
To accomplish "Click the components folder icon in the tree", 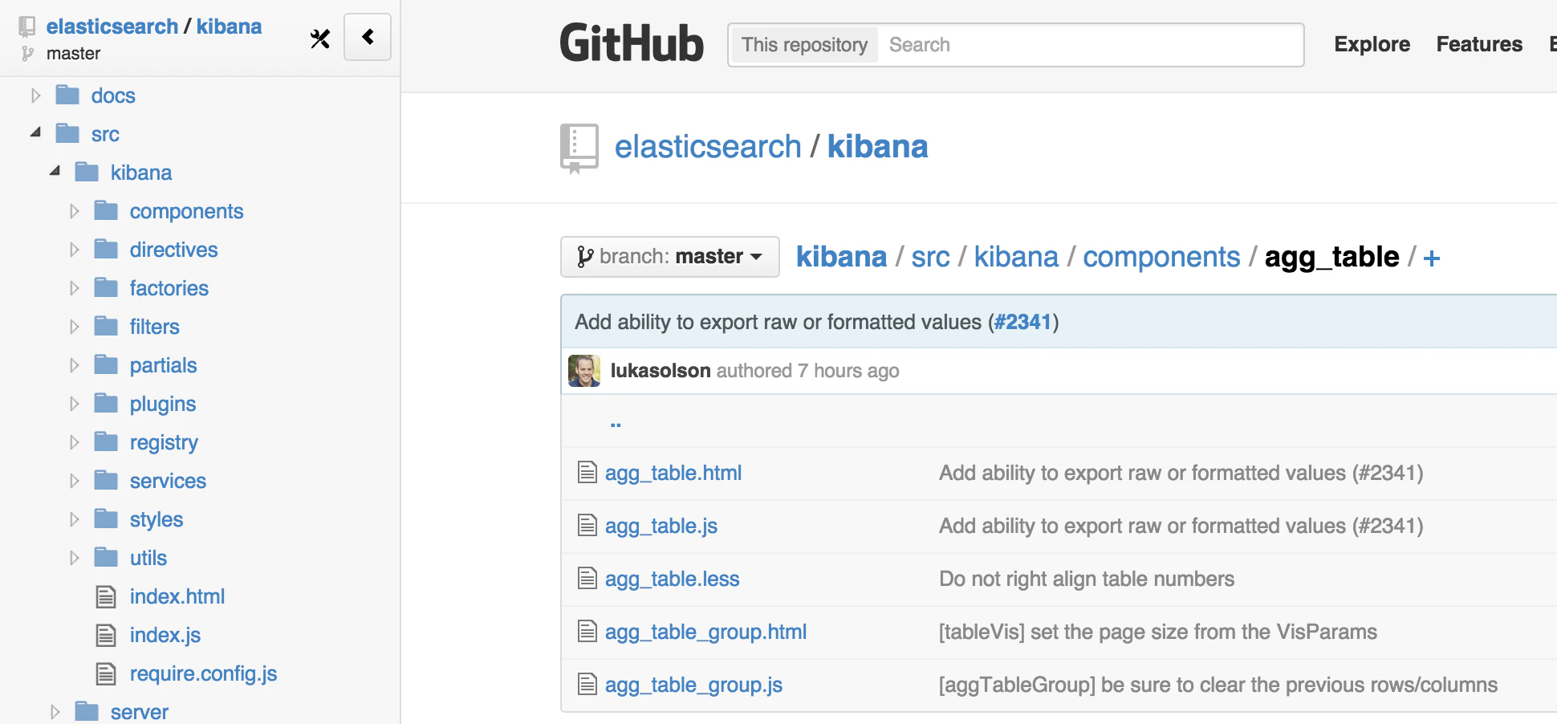I will tap(106, 211).
